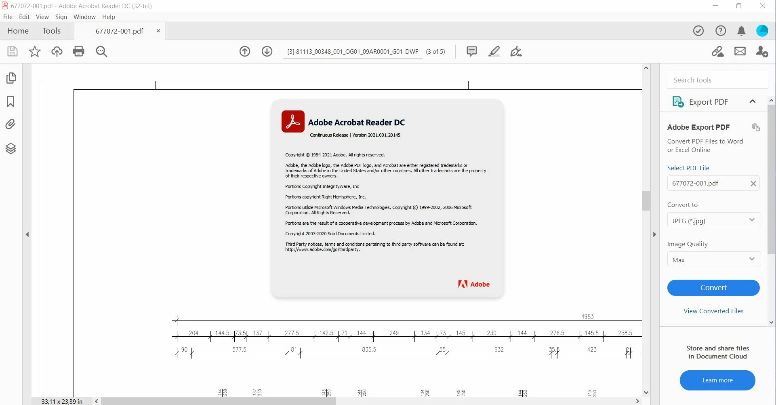Viewport: 776px width, 405px height.
Task: Click the version text 2021.001.20145
Action: pyautogui.click(x=384, y=135)
